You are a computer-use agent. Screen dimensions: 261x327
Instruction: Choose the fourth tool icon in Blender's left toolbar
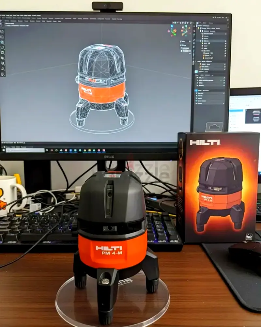(x=2, y=47)
